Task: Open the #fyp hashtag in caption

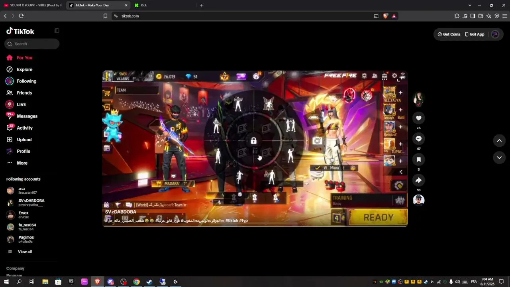Action: [243, 221]
